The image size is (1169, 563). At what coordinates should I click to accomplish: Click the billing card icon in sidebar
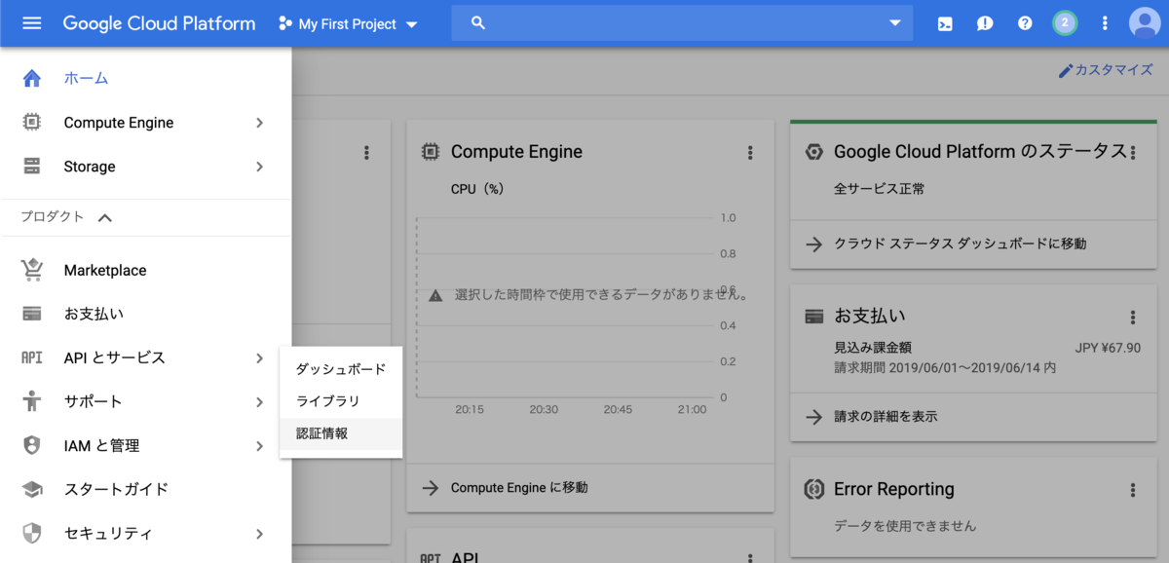point(32,314)
